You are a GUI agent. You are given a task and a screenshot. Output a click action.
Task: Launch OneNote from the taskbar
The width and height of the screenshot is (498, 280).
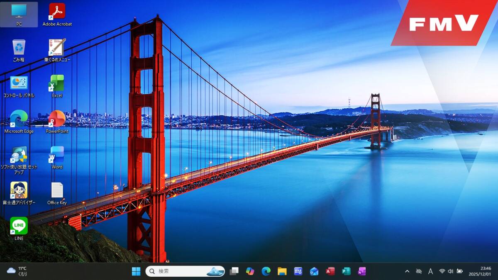362,271
